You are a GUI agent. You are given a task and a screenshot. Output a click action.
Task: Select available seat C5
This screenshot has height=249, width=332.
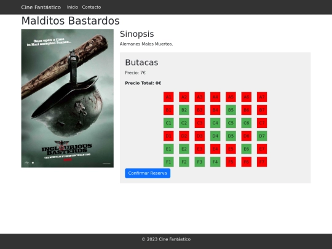(x=231, y=123)
